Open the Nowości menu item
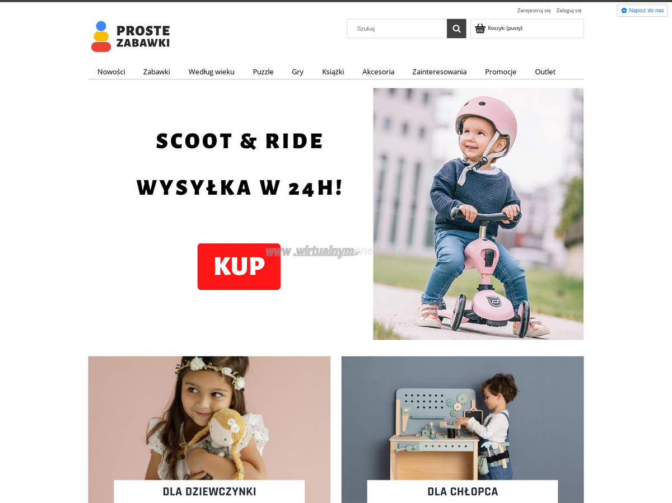The width and height of the screenshot is (672, 503). point(111,72)
